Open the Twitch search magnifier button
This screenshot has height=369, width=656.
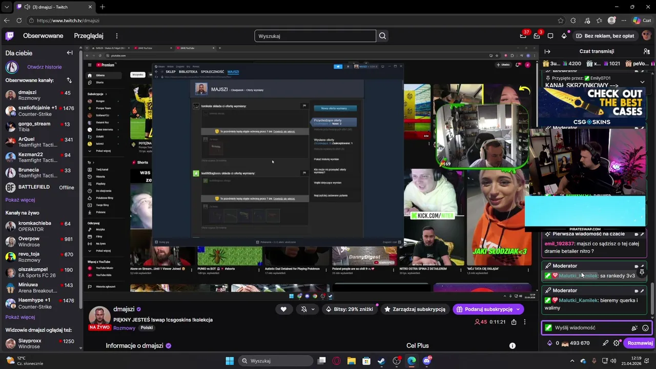tap(382, 36)
